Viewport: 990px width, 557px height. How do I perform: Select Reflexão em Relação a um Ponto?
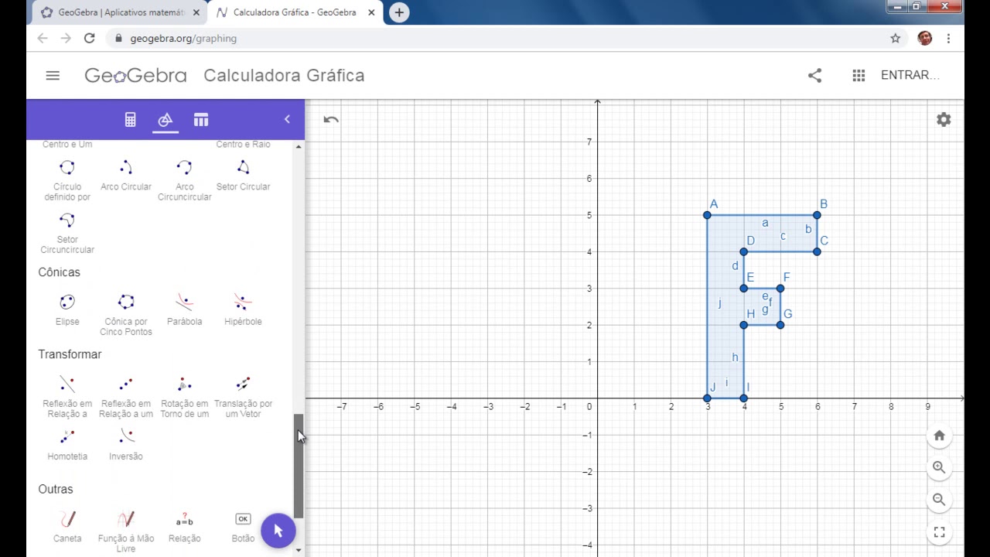pos(126,395)
